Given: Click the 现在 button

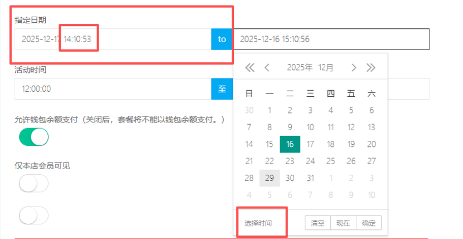Looking at the screenshot, I should (344, 223).
